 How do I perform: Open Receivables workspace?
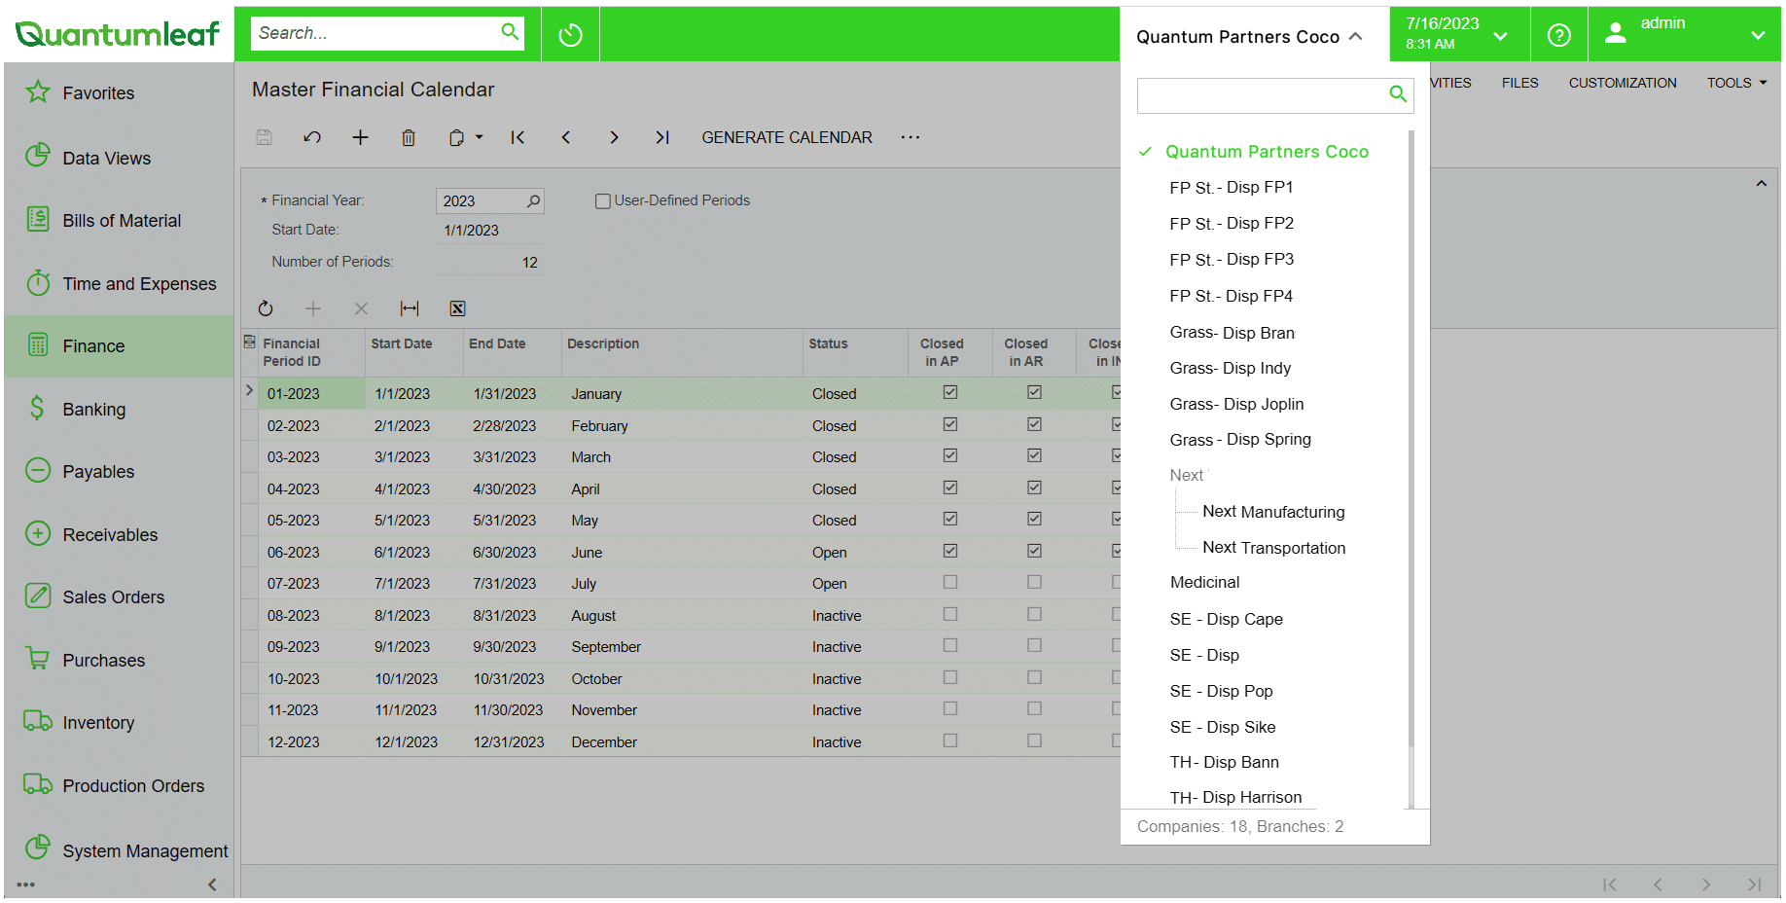click(x=119, y=534)
